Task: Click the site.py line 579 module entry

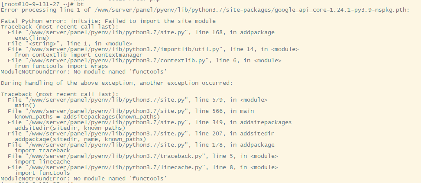Action: click(138, 100)
